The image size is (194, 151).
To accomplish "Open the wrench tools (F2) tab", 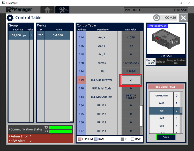I will (62, 10).
